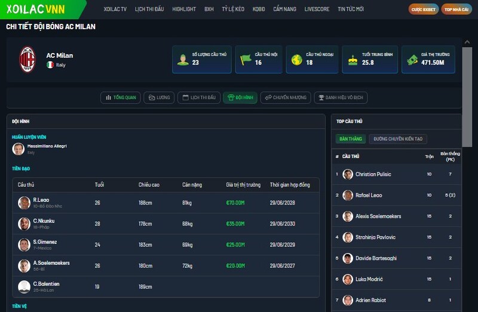Switch to Đường Chuyền Kiến Tạo assists view
Image resolution: width=478 pixels, height=312 pixels.
pos(397,139)
